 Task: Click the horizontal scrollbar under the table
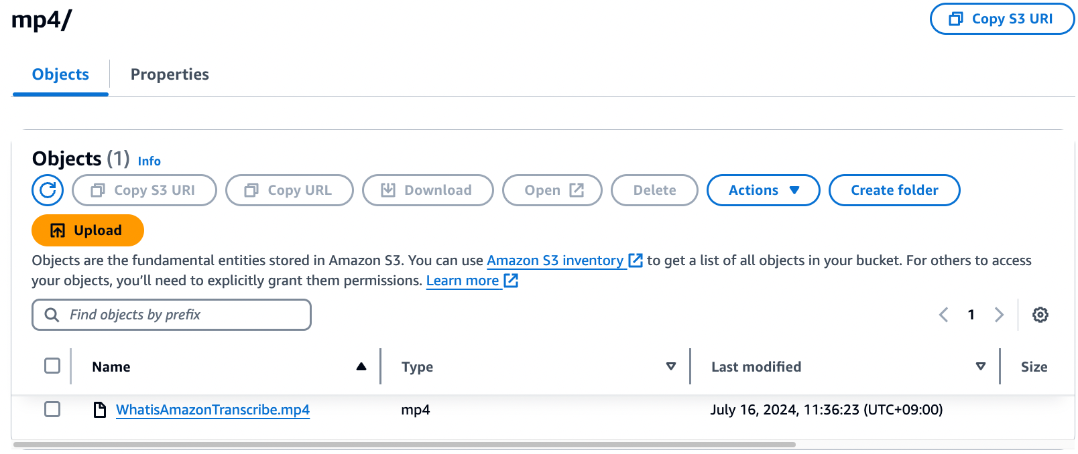[x=404, y=445]
